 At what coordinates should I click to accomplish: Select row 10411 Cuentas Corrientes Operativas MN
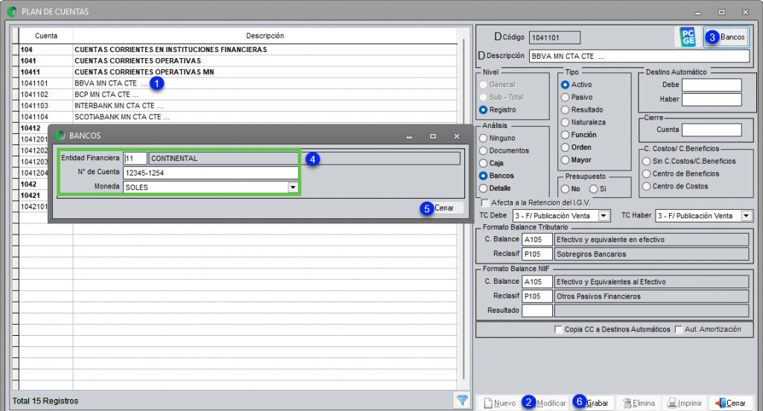point(238,72)
